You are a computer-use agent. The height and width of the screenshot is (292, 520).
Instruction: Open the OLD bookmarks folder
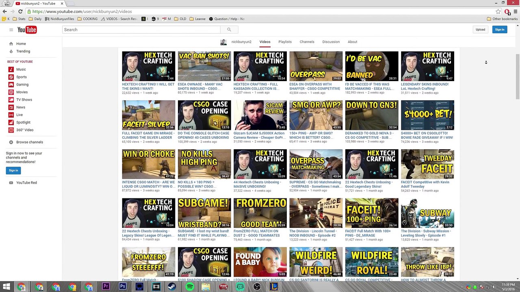click(180, 19)
